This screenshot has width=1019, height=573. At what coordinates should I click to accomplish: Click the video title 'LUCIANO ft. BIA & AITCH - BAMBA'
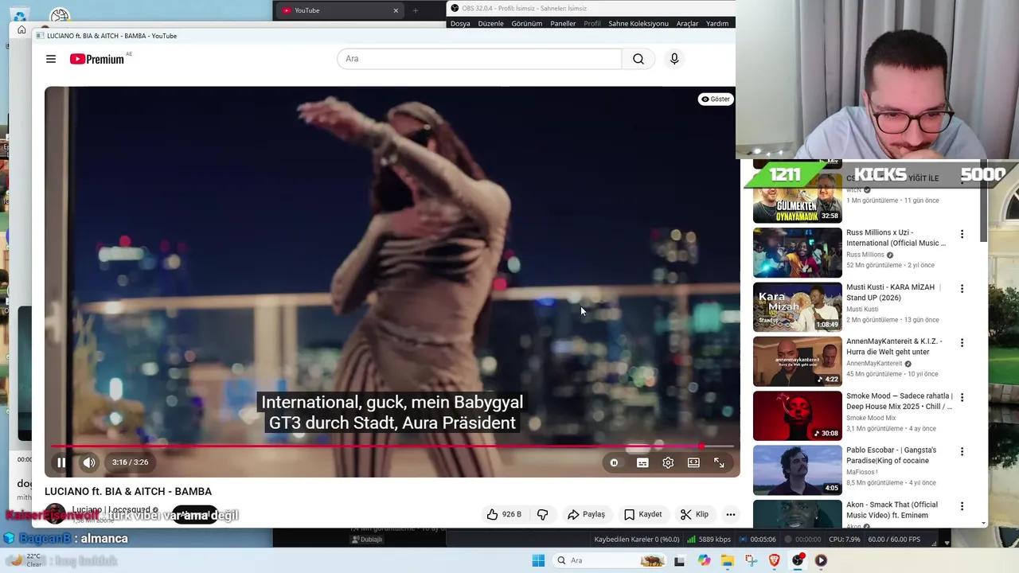click(128, 492)
